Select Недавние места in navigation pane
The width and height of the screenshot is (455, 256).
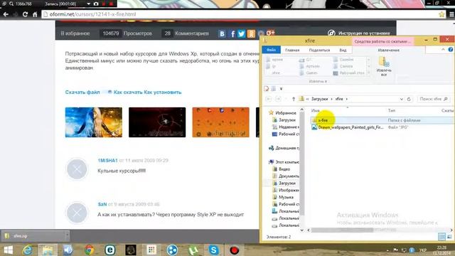[285, 127]
